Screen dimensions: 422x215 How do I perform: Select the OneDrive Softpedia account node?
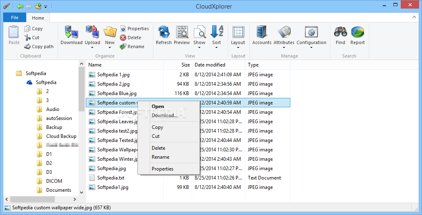[x=41, y=82]
